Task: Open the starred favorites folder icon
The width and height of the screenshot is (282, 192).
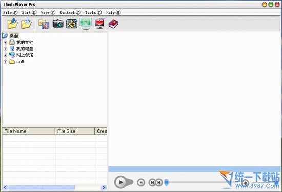Action: click(26, 24)
